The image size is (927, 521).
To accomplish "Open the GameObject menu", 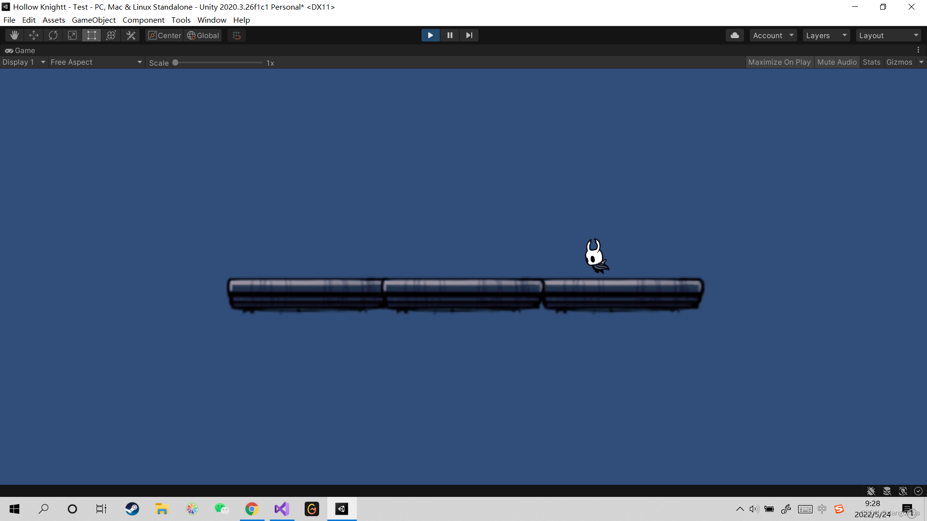I will [x=94, y=20].
